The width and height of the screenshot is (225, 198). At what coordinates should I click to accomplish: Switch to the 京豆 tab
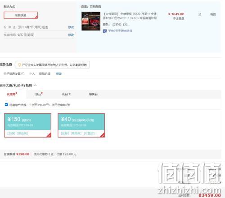coord(39,94)
